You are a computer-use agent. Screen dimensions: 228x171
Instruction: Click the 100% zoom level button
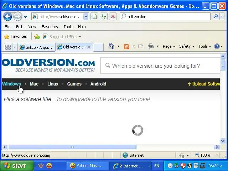pos(203,155)
